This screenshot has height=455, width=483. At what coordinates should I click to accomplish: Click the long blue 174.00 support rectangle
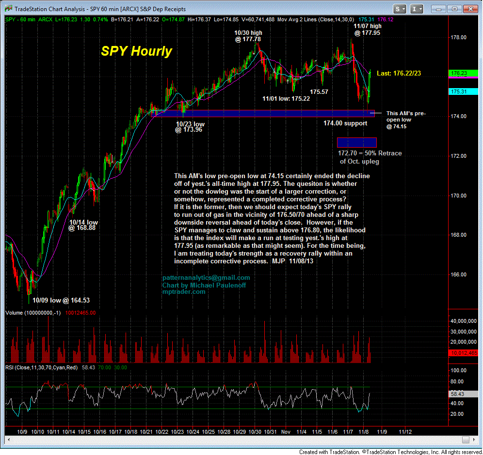[263, 113]
